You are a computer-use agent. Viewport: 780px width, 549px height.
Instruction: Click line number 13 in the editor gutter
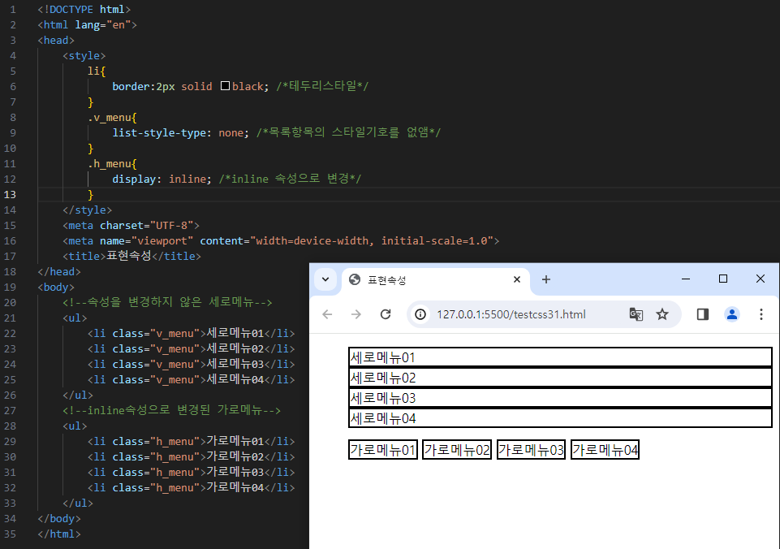point(10,195)
